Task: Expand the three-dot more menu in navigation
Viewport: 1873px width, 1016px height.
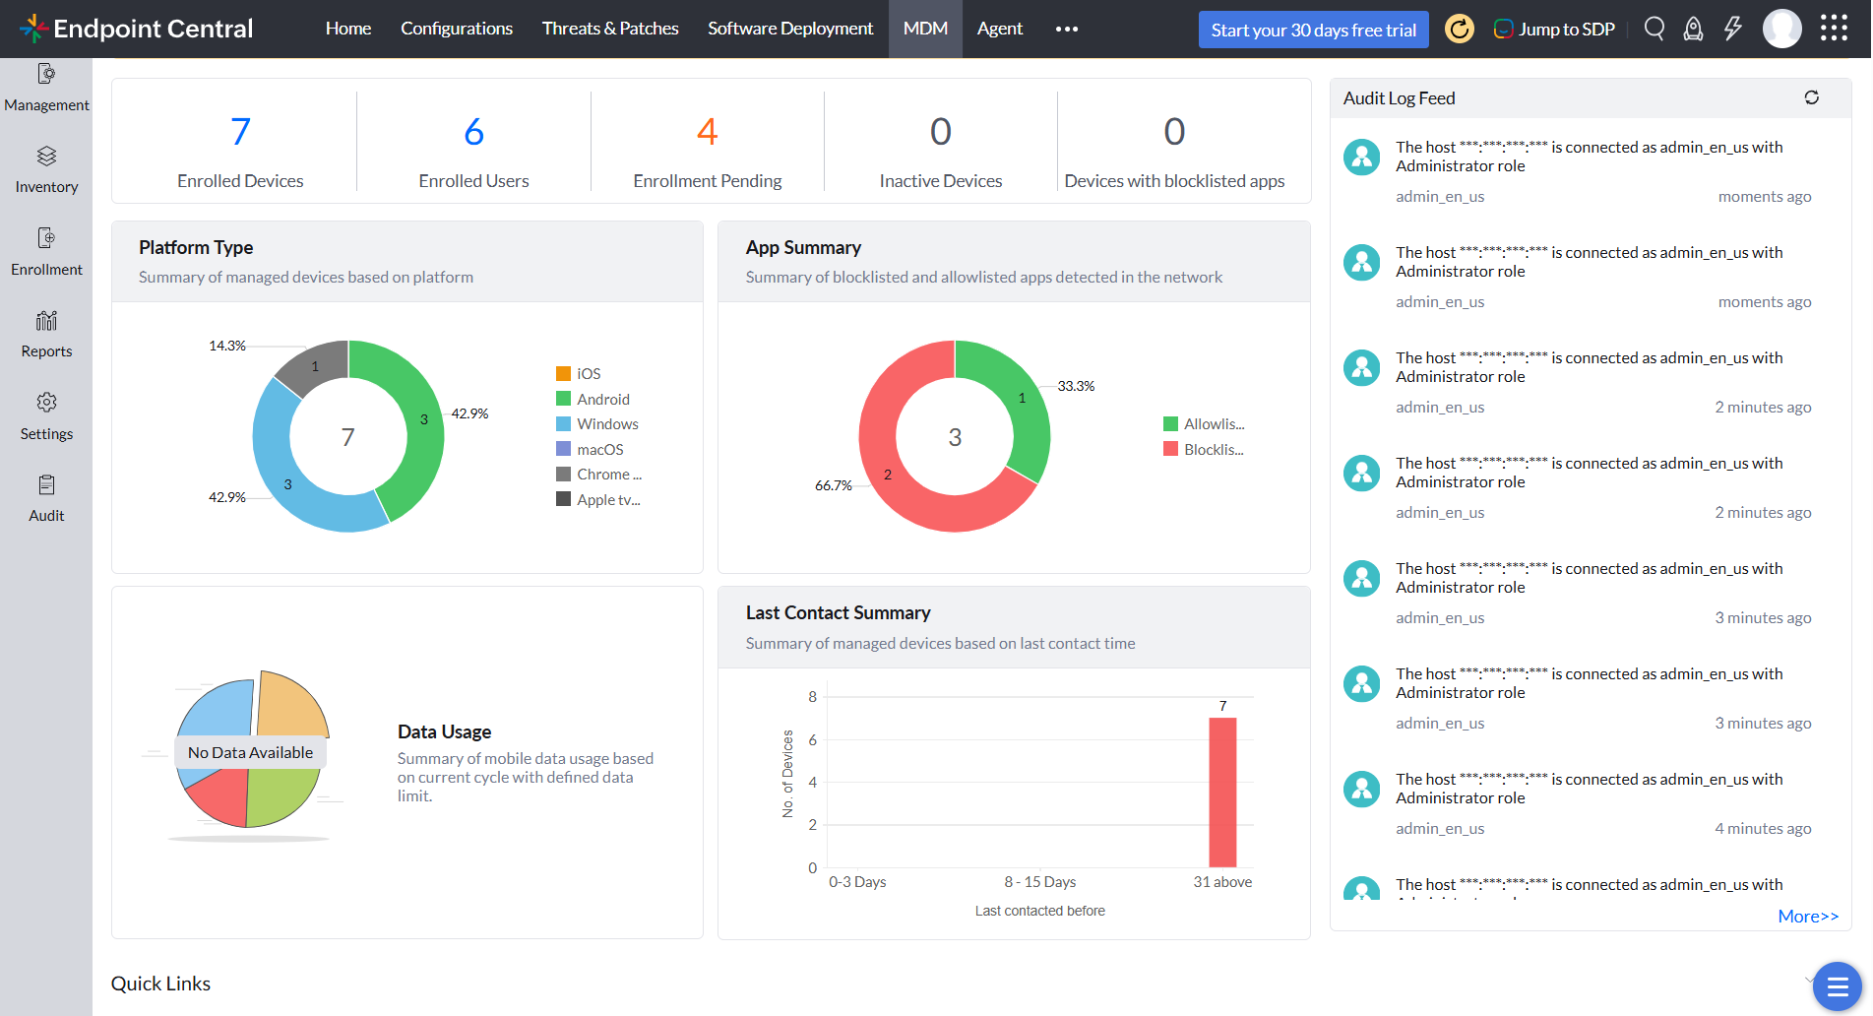Action: 1067,30
